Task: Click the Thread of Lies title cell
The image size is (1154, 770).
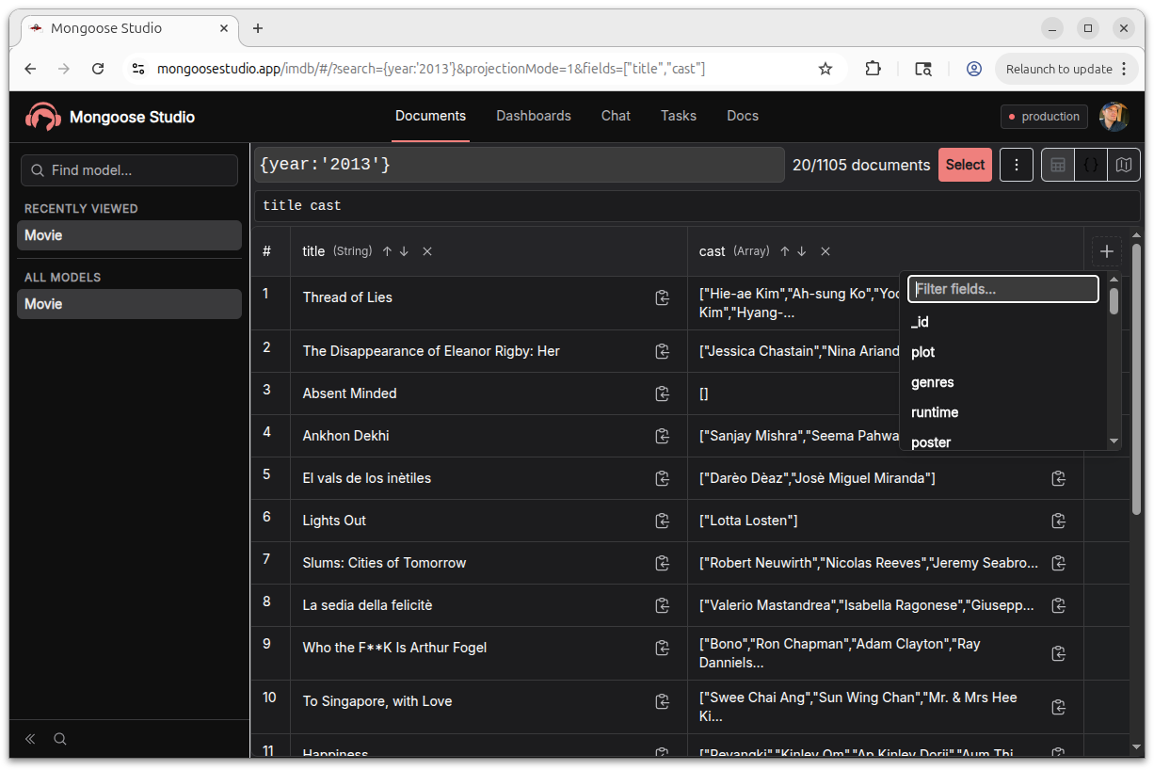Action: (x=489, y=303)
